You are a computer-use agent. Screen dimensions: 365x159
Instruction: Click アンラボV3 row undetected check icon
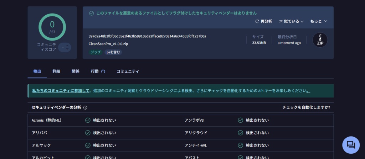point(241,120)
